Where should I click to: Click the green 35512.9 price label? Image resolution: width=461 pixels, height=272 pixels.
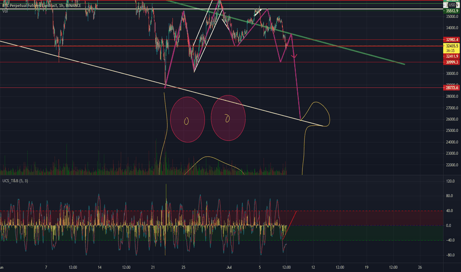[x=452, y=11]
